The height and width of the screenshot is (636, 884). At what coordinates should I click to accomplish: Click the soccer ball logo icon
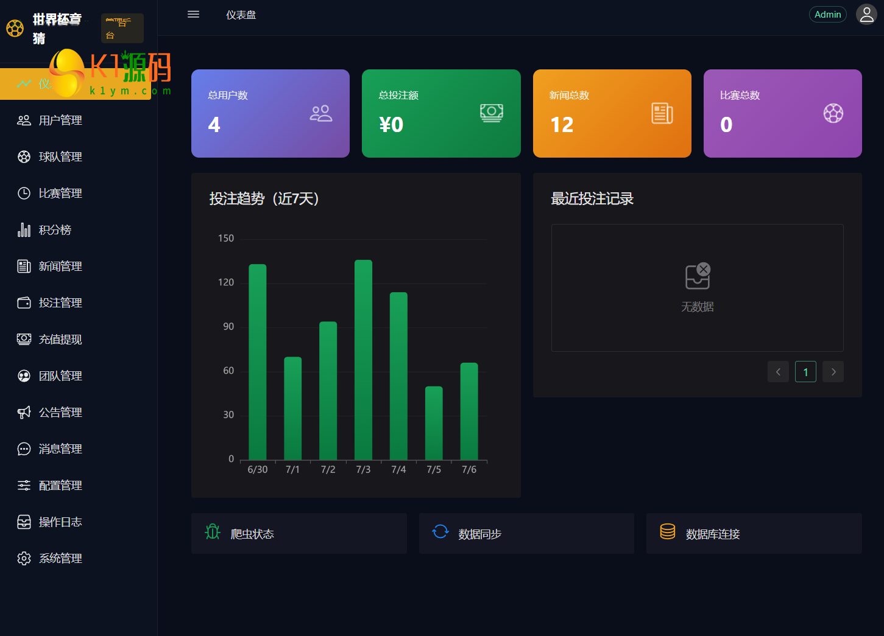[x=15, y=28]
